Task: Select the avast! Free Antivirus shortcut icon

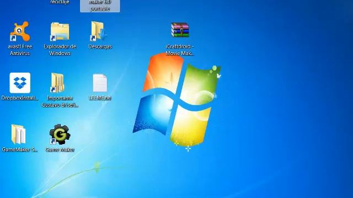Action: (x=20, y=31)
